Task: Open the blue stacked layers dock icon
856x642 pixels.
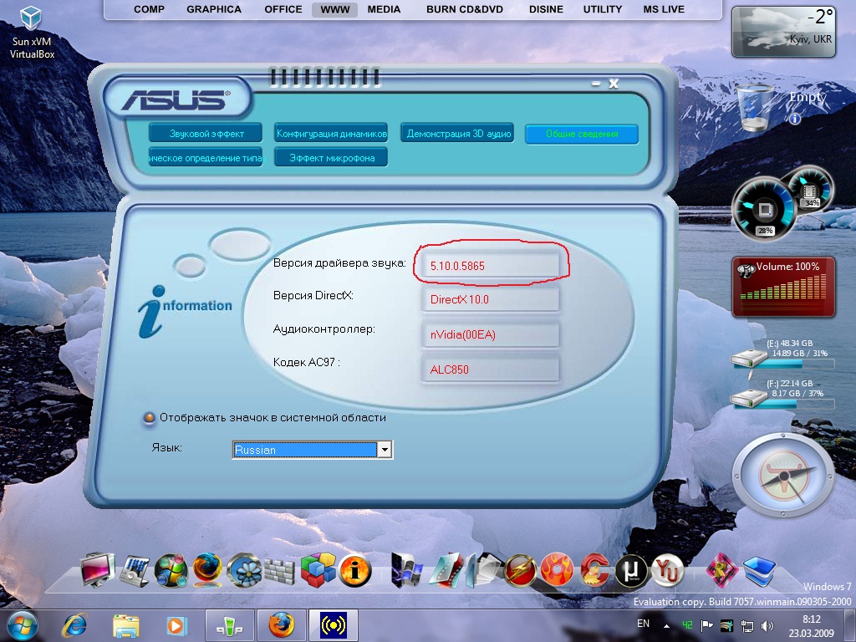Action: 759,571
